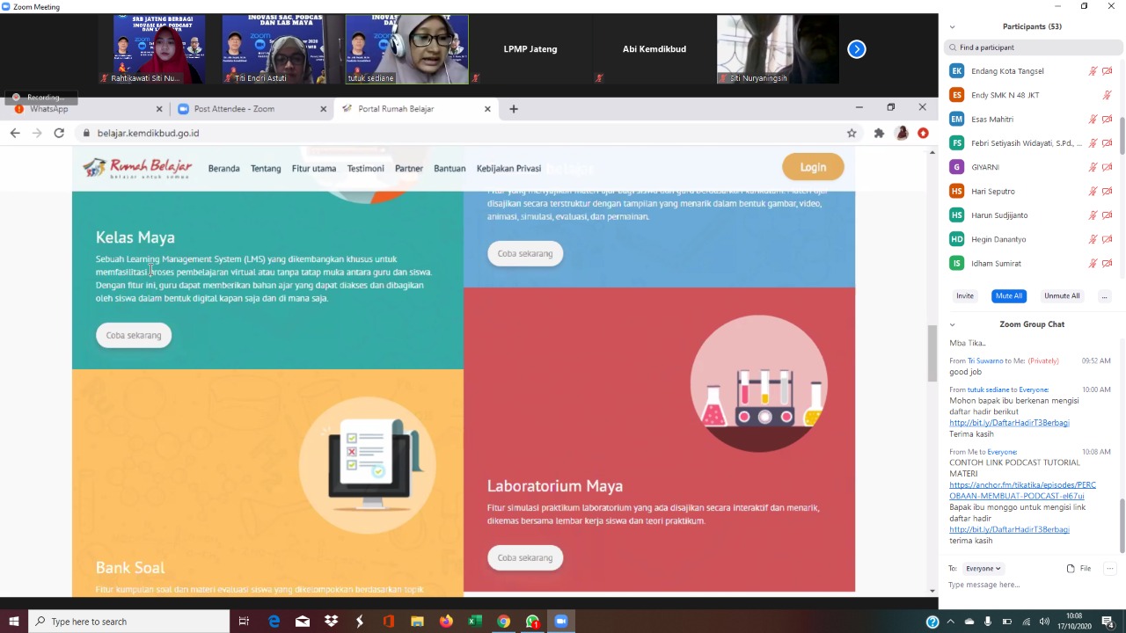Toggle video for Idham Sumirat

[1108, 263]
